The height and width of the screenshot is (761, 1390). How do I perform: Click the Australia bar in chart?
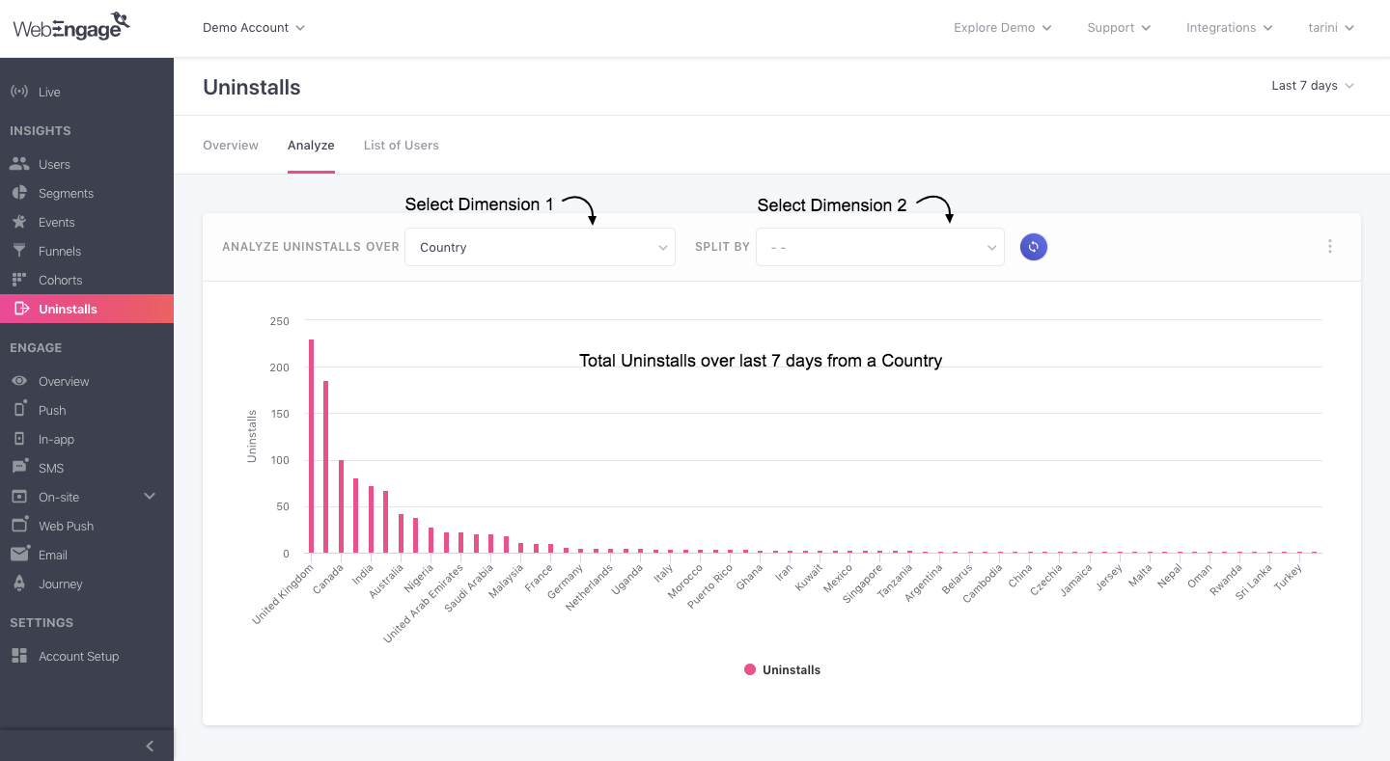tap(401, 533)
